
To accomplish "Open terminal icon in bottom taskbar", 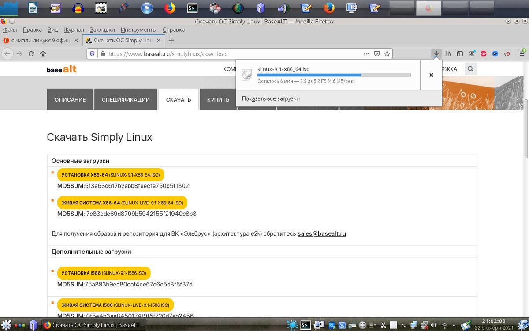I will click(305, 325).
